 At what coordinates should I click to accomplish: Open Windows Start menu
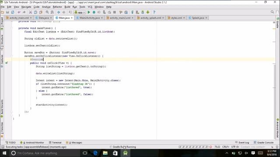[4, 153]
